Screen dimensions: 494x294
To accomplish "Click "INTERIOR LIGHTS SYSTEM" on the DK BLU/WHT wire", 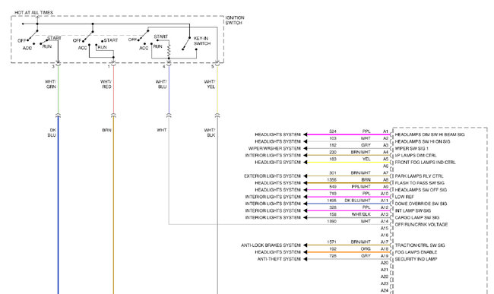I will pos(273,204).
